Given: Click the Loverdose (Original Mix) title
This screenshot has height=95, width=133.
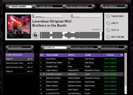Looking at the screenshot, I should (x=52, y=21).
